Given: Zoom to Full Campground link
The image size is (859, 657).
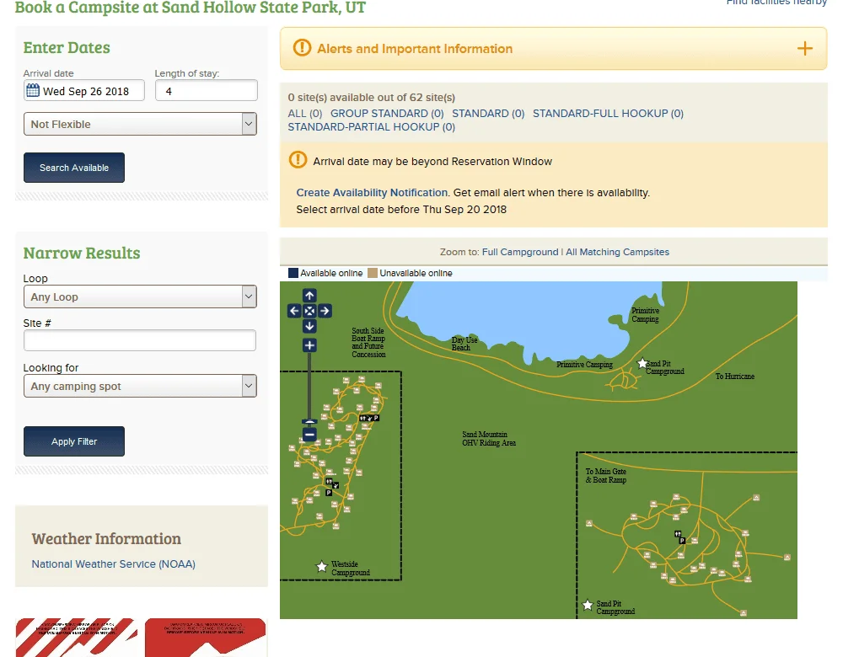Looking at the screenshot, I should point(520,252).
